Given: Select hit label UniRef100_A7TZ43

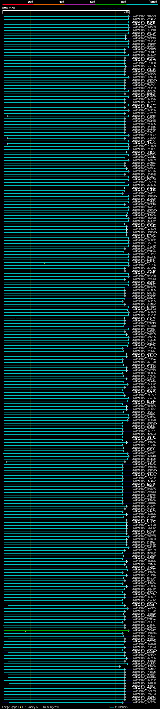Looking at the screenshot, I should [143, 323].
